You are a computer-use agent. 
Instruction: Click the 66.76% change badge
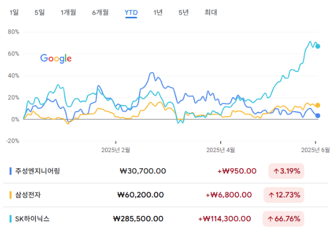point(283,219)
